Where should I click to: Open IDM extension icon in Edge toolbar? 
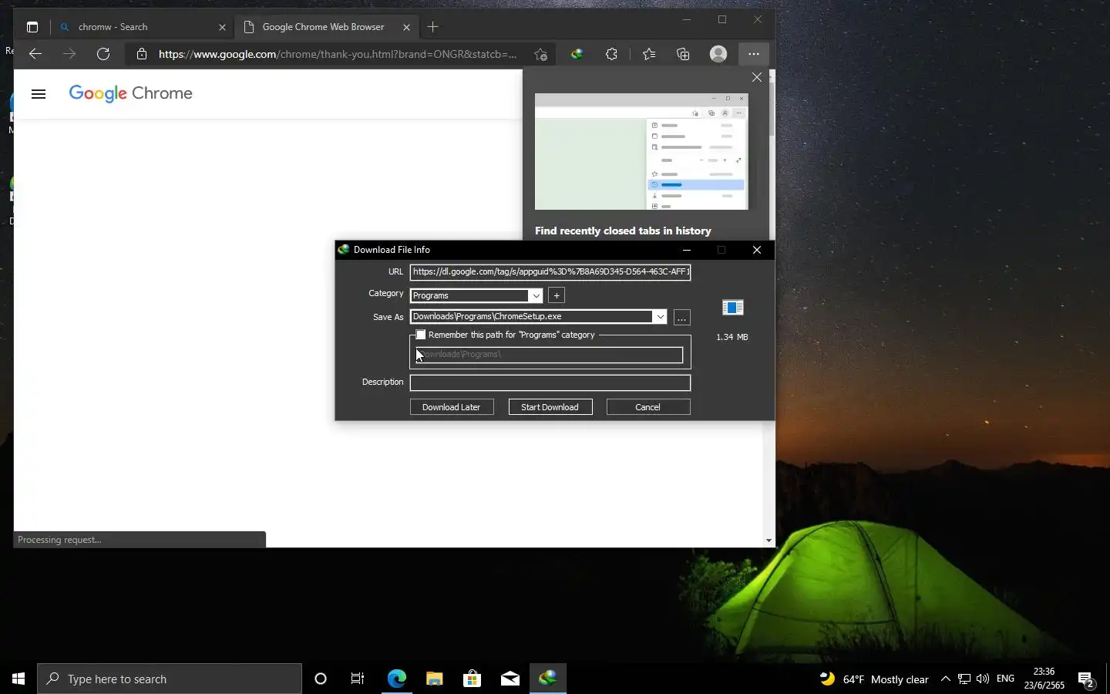point(577,54)
